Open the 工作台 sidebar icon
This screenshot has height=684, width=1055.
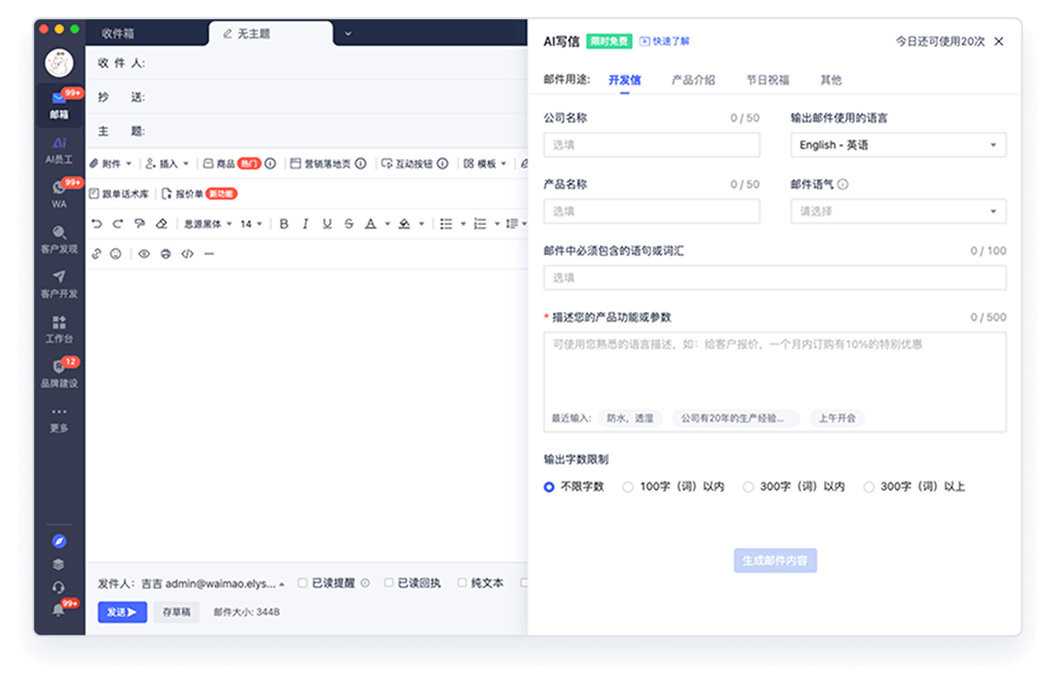[59, 328]
